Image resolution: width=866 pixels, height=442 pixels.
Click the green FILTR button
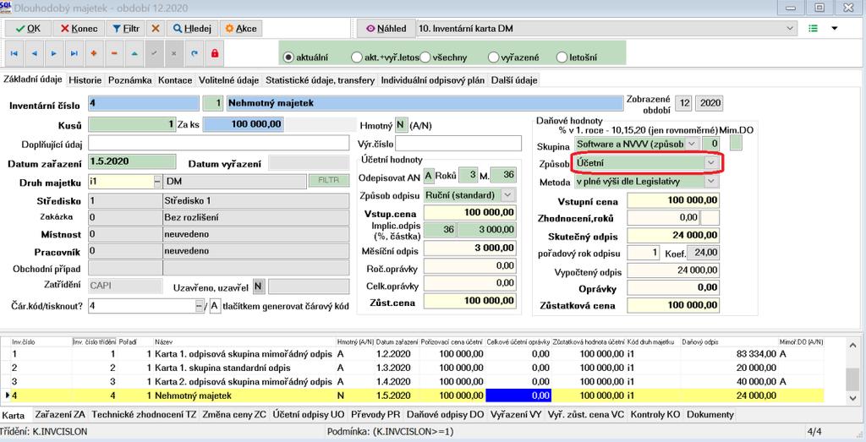pos(329,181)
